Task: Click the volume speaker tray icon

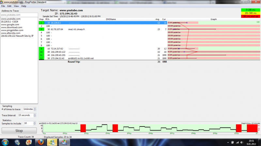Action: coord(241,142)
